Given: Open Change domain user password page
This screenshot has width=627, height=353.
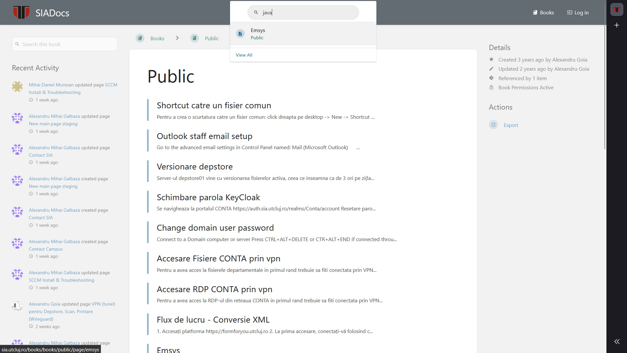Looking at the screenshot, I should click(215, 228).
